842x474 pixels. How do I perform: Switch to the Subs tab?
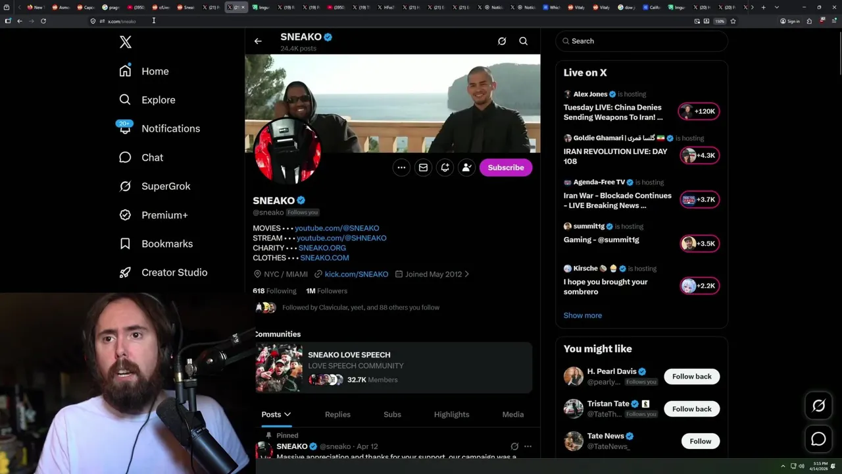click(392, 414)
